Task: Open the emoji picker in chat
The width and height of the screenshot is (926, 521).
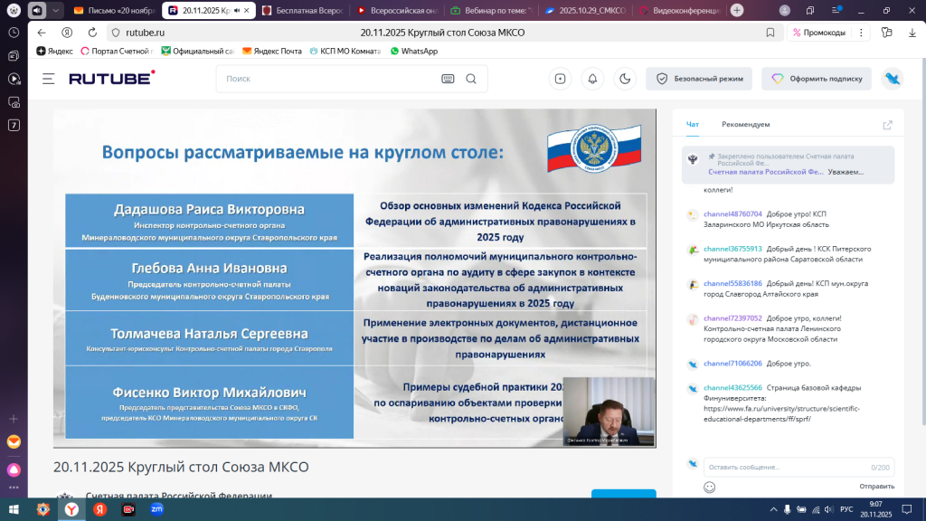Action: [710, 487]
